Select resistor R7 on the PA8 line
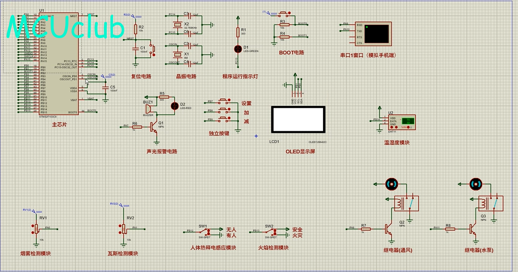Image resolution: width=518 pixels, height=272 pixels. pos(365,229)
